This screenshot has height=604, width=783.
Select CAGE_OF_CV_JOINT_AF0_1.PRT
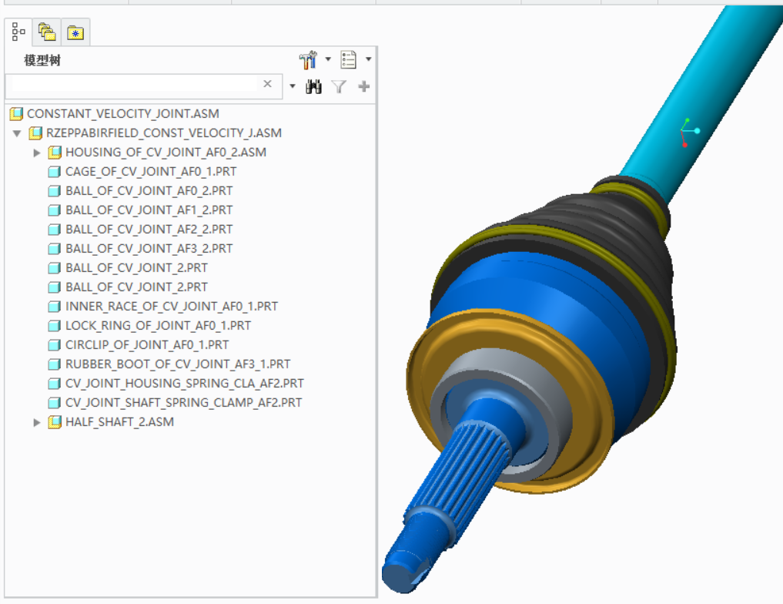pyautogui.click(x=151, y=171)
